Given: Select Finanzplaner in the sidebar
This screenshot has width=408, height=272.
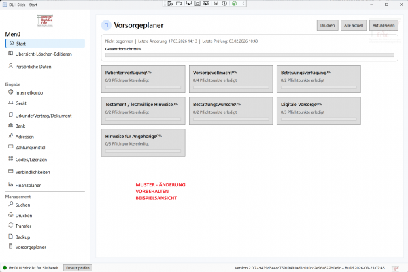Looking at the screenshot, I should (x=30, y=185).
